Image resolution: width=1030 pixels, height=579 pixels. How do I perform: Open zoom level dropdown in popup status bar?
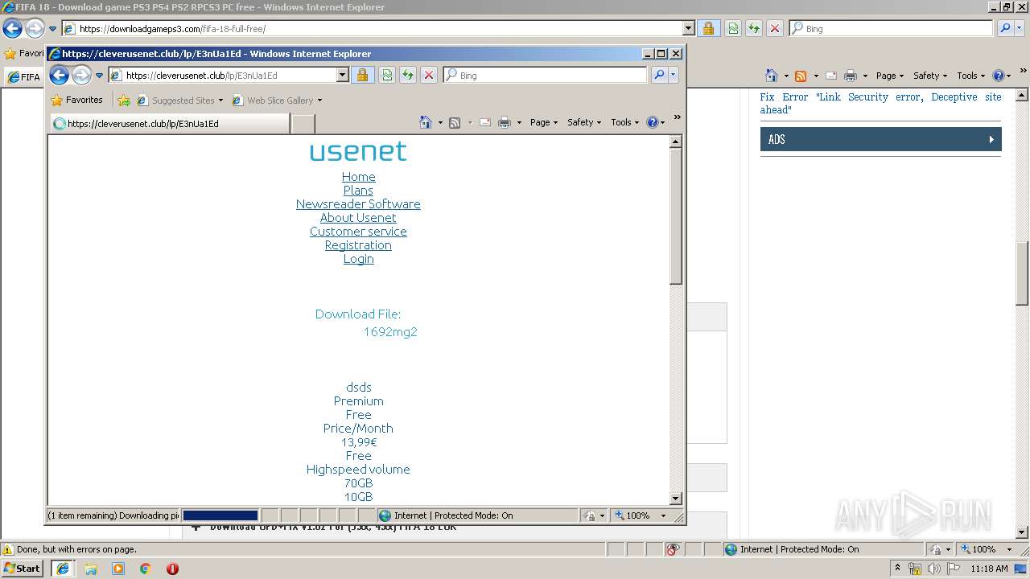[663, 515]
